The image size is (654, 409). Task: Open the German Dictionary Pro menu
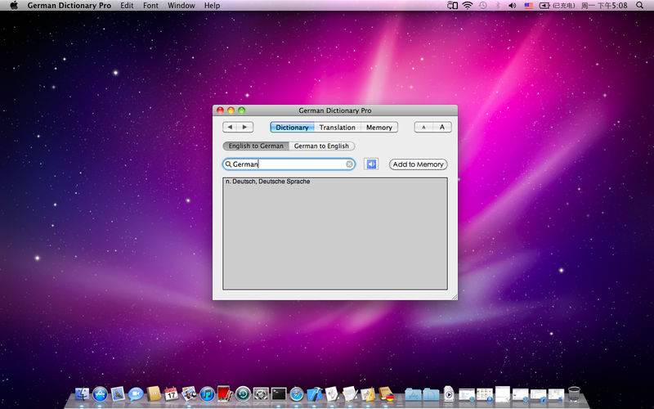[69, 6]
